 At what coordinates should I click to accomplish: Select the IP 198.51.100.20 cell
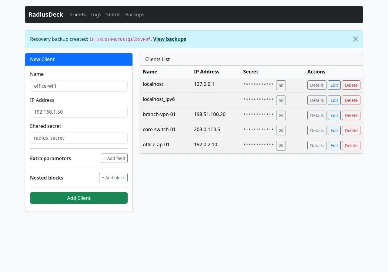click(x=216, y=115)
